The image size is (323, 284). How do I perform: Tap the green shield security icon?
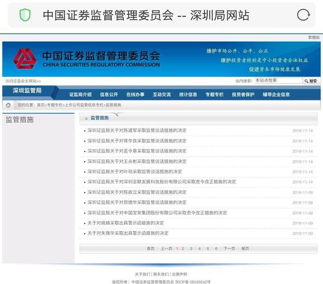pyautogui.click(x=25, y=15)
